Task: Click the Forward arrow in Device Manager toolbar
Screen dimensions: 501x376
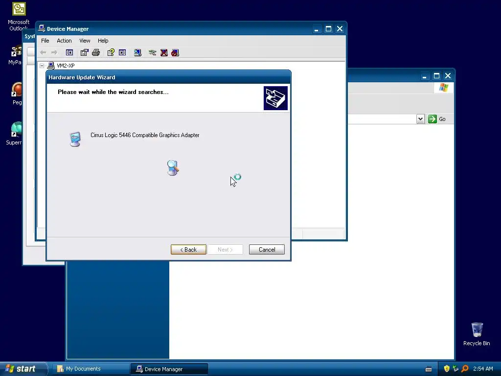Action: coord(54,52)
